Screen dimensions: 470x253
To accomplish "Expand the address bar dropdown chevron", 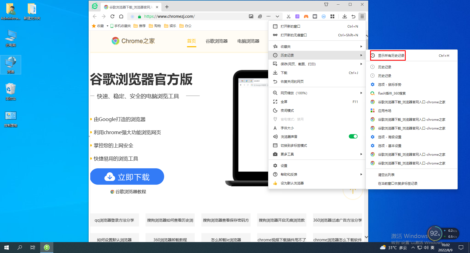I will pos(277,16).
